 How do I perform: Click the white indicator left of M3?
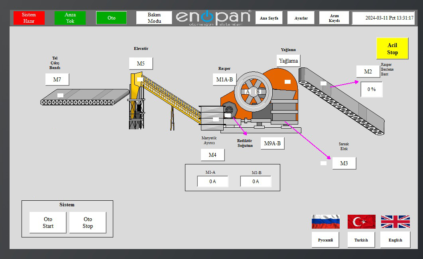pyautogui.click(x=323, y=163)
